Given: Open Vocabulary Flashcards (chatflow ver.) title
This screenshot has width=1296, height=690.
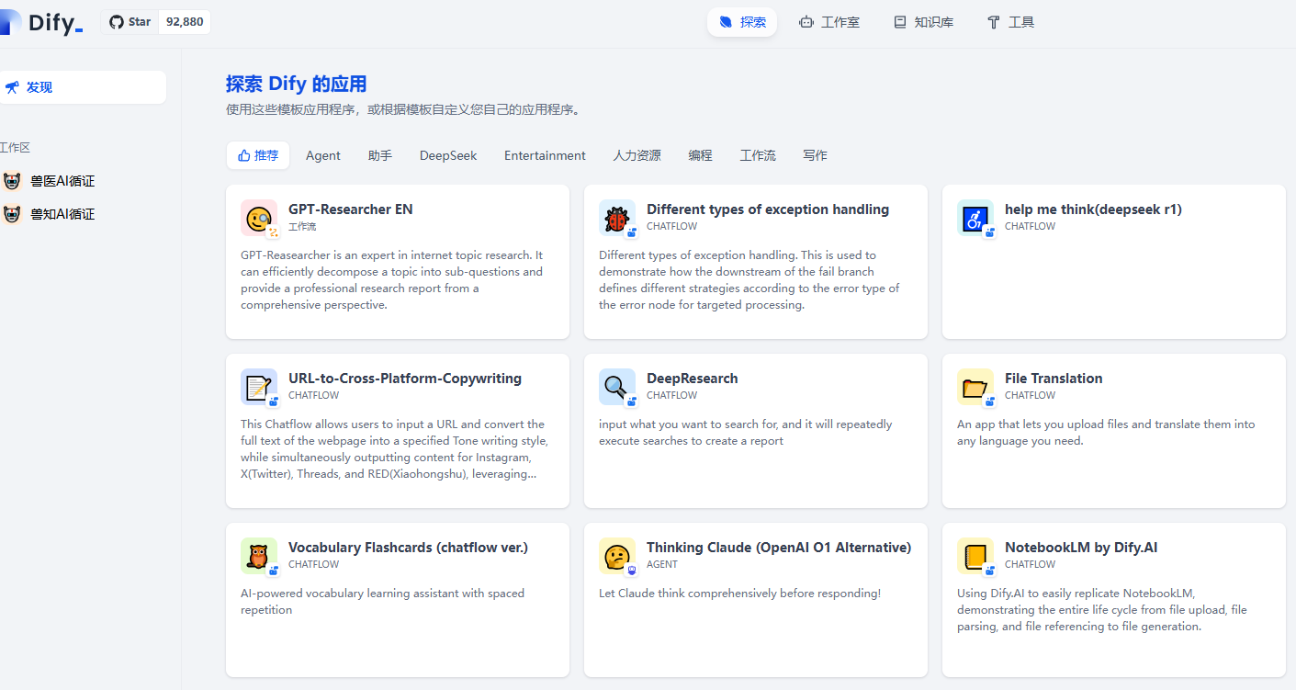Looking at the screenshot, I should coord(408,548).
